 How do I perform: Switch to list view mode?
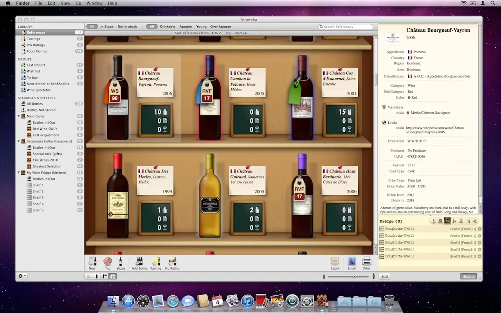tap(89, 276)
